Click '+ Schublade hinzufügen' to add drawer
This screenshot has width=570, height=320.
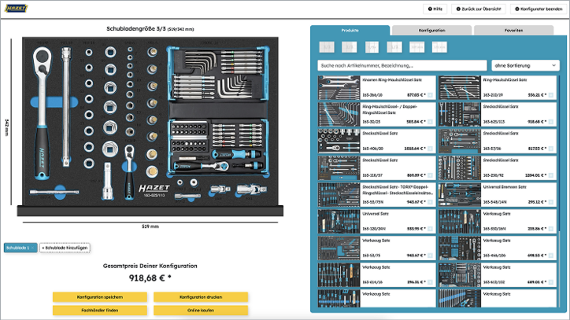coord(65,248)
